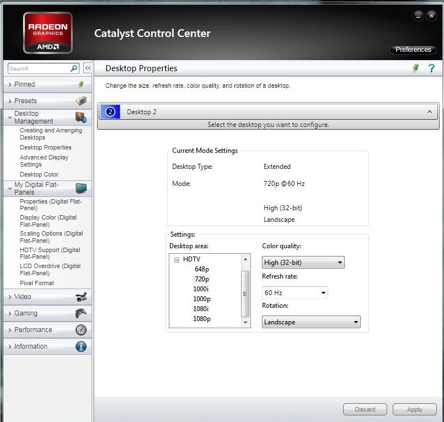Open the Color quality dropdown
The image size is (444, 422).
[x=303, y=262]
